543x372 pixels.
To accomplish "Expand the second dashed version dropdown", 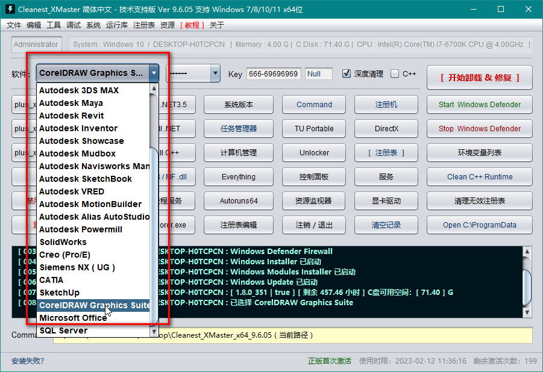I will coord(215,73).
